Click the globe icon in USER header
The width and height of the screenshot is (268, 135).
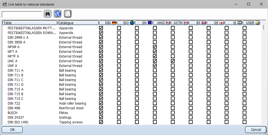[258, 23]
